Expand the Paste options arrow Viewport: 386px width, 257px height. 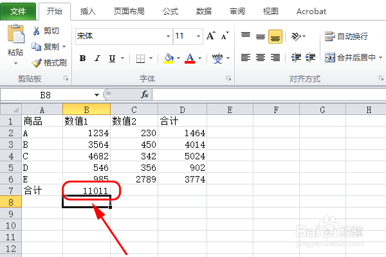coord(15,63)
